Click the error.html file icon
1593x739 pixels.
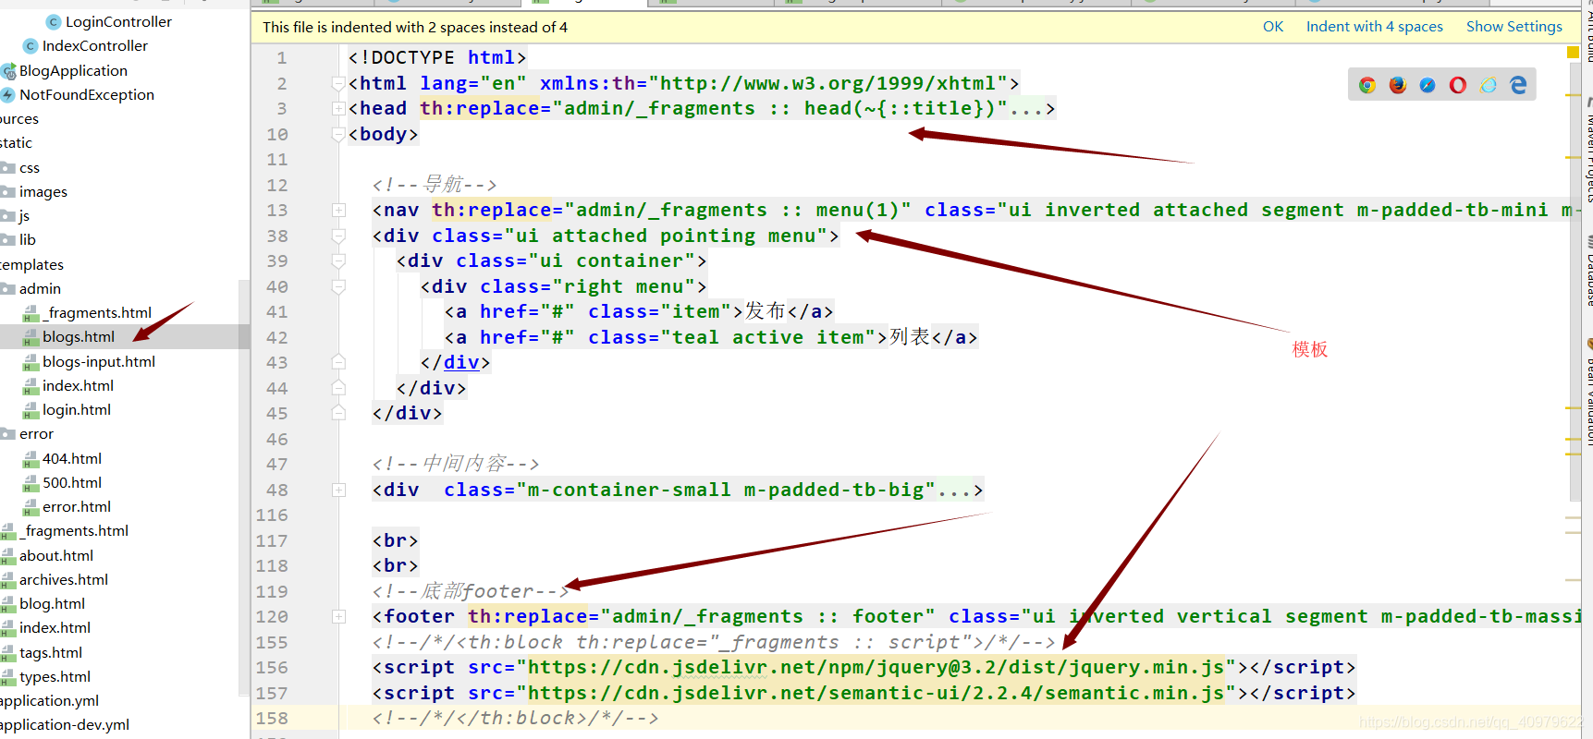pos(31,507)
